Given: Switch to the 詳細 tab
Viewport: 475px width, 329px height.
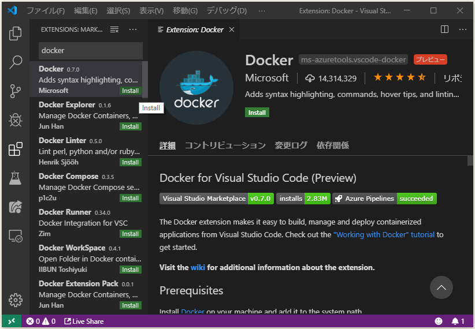Looking at the screenshot, I should click(x=167, y=145).
